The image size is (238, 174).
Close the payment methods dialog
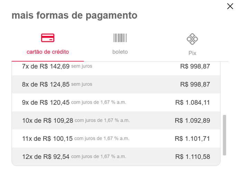pyautogui.click(x=230, y=6)
